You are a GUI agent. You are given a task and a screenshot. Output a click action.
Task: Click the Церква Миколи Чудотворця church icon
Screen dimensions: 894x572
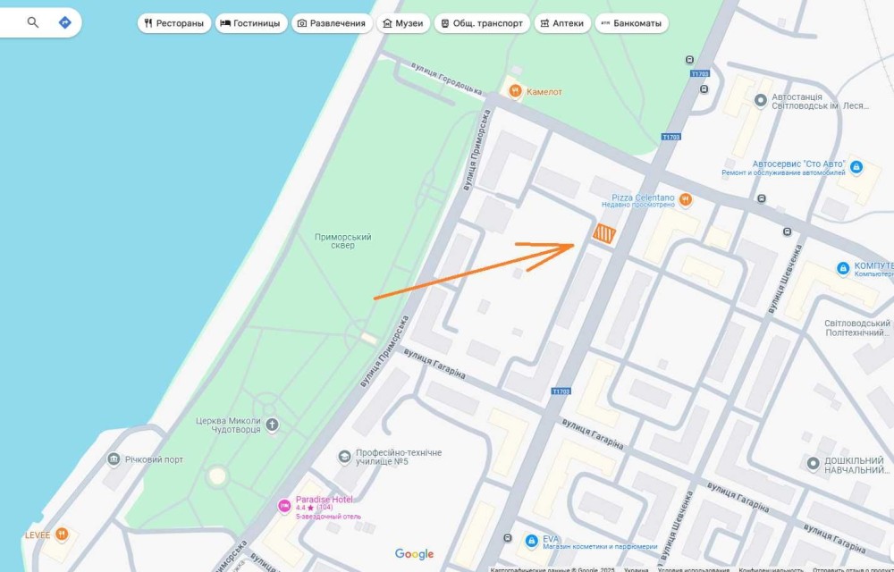273,425
